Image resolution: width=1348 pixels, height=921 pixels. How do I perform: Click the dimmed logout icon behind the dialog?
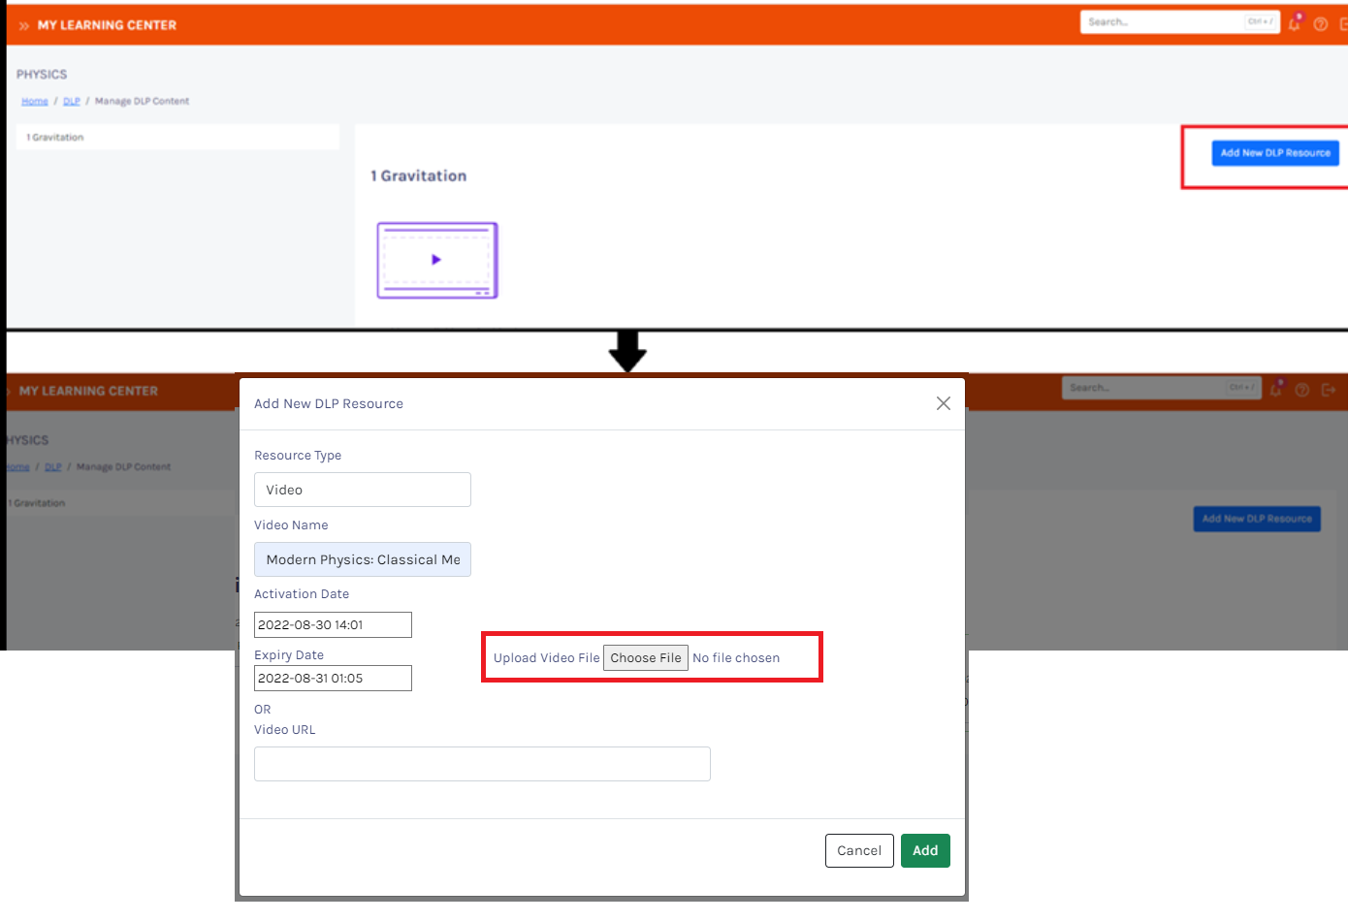1329,390
